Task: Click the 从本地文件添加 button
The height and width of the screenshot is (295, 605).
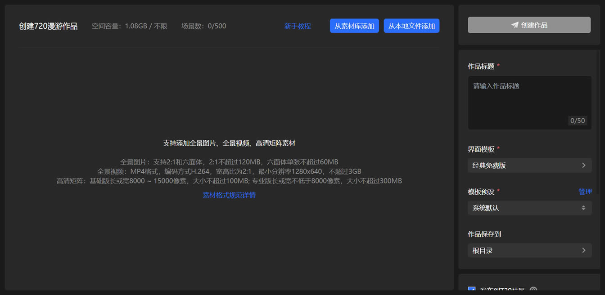Action: point(411,26)
